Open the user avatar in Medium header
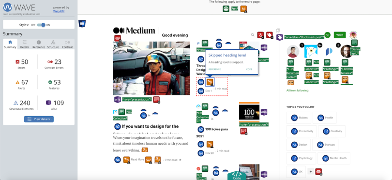The image size is (392, 180). pyautogui.click(x=353, y=35)
